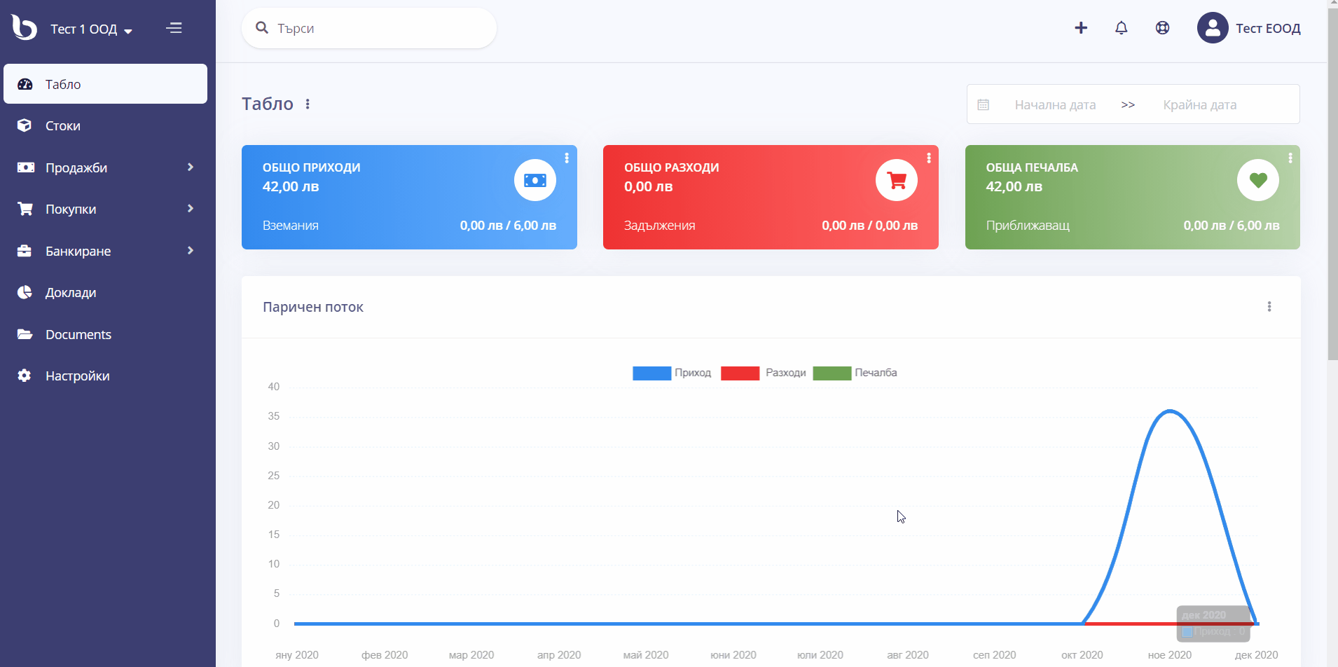The width and height of the screenshot is (1338, 667).
Task: Expand the Банкиране submenu
Action: click(x=105, y=251)
